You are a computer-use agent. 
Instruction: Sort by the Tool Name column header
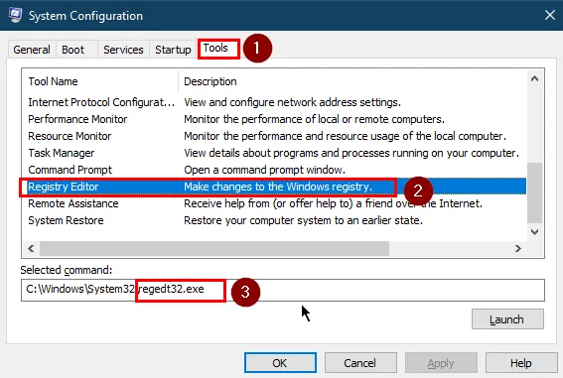coord(100,81)
